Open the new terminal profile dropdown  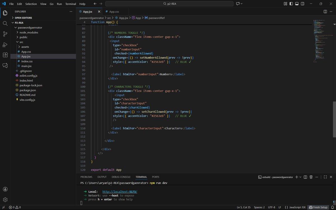click(300, 177)
